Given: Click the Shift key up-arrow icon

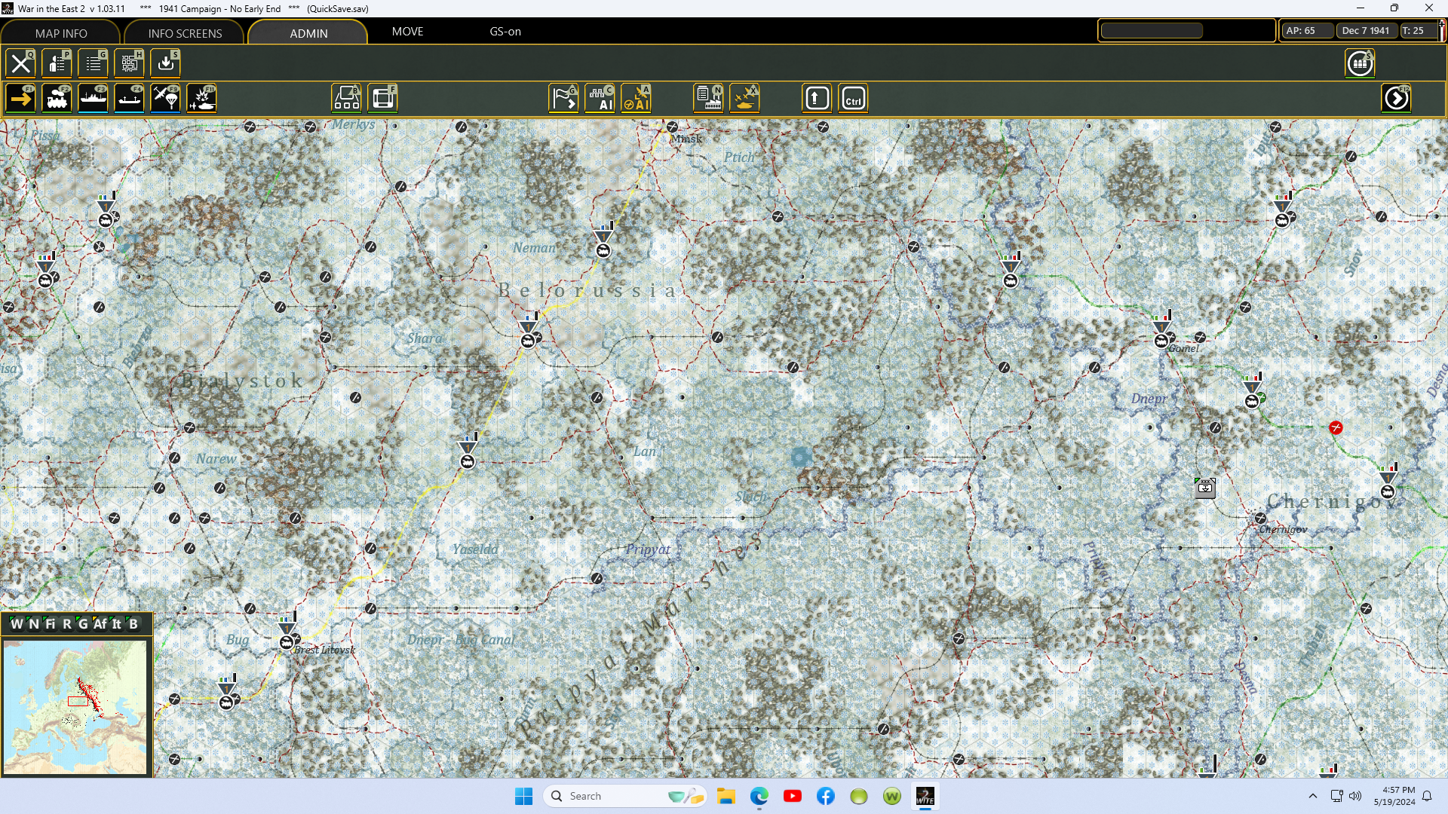Looking at the screenshot, I should click(x=818, y=99).
